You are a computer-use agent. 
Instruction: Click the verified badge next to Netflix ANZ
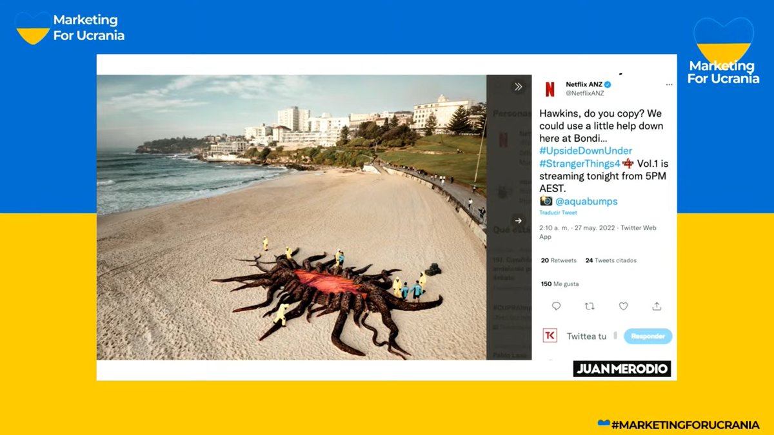click(606, 83)
